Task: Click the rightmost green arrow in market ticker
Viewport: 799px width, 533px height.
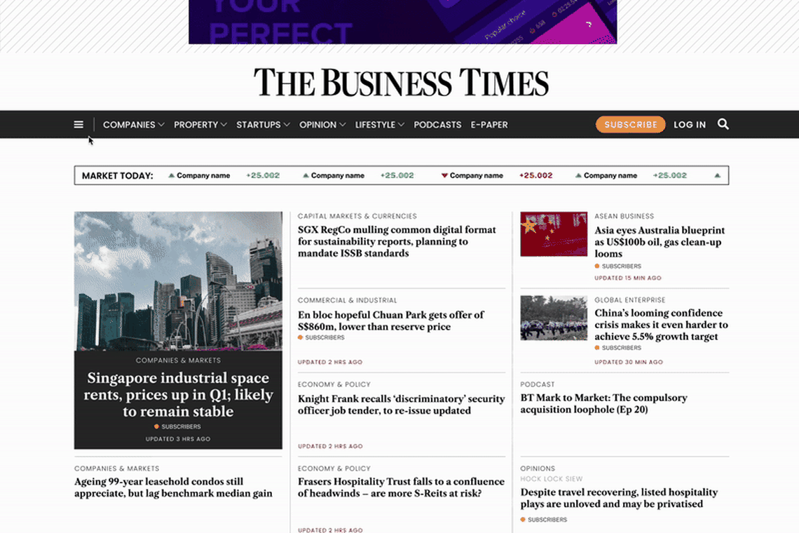Action: (717, 175)
